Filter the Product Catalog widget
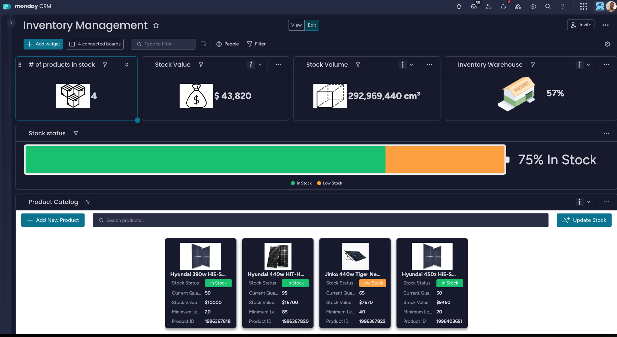617x337 pixels. coord(88,202)
